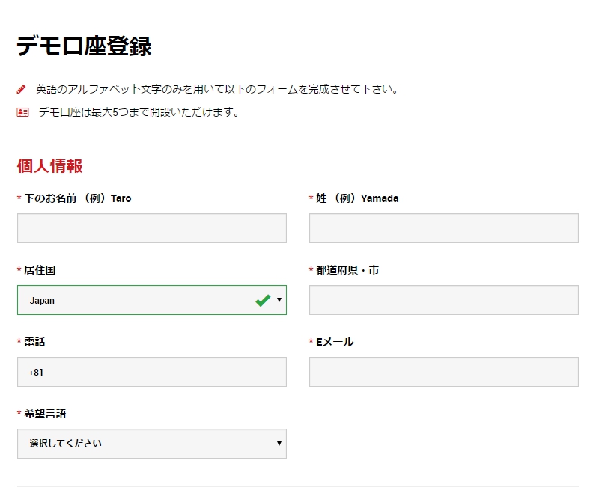Click the デモ口座は最大5つまで notice text

(x=139, y=112)
